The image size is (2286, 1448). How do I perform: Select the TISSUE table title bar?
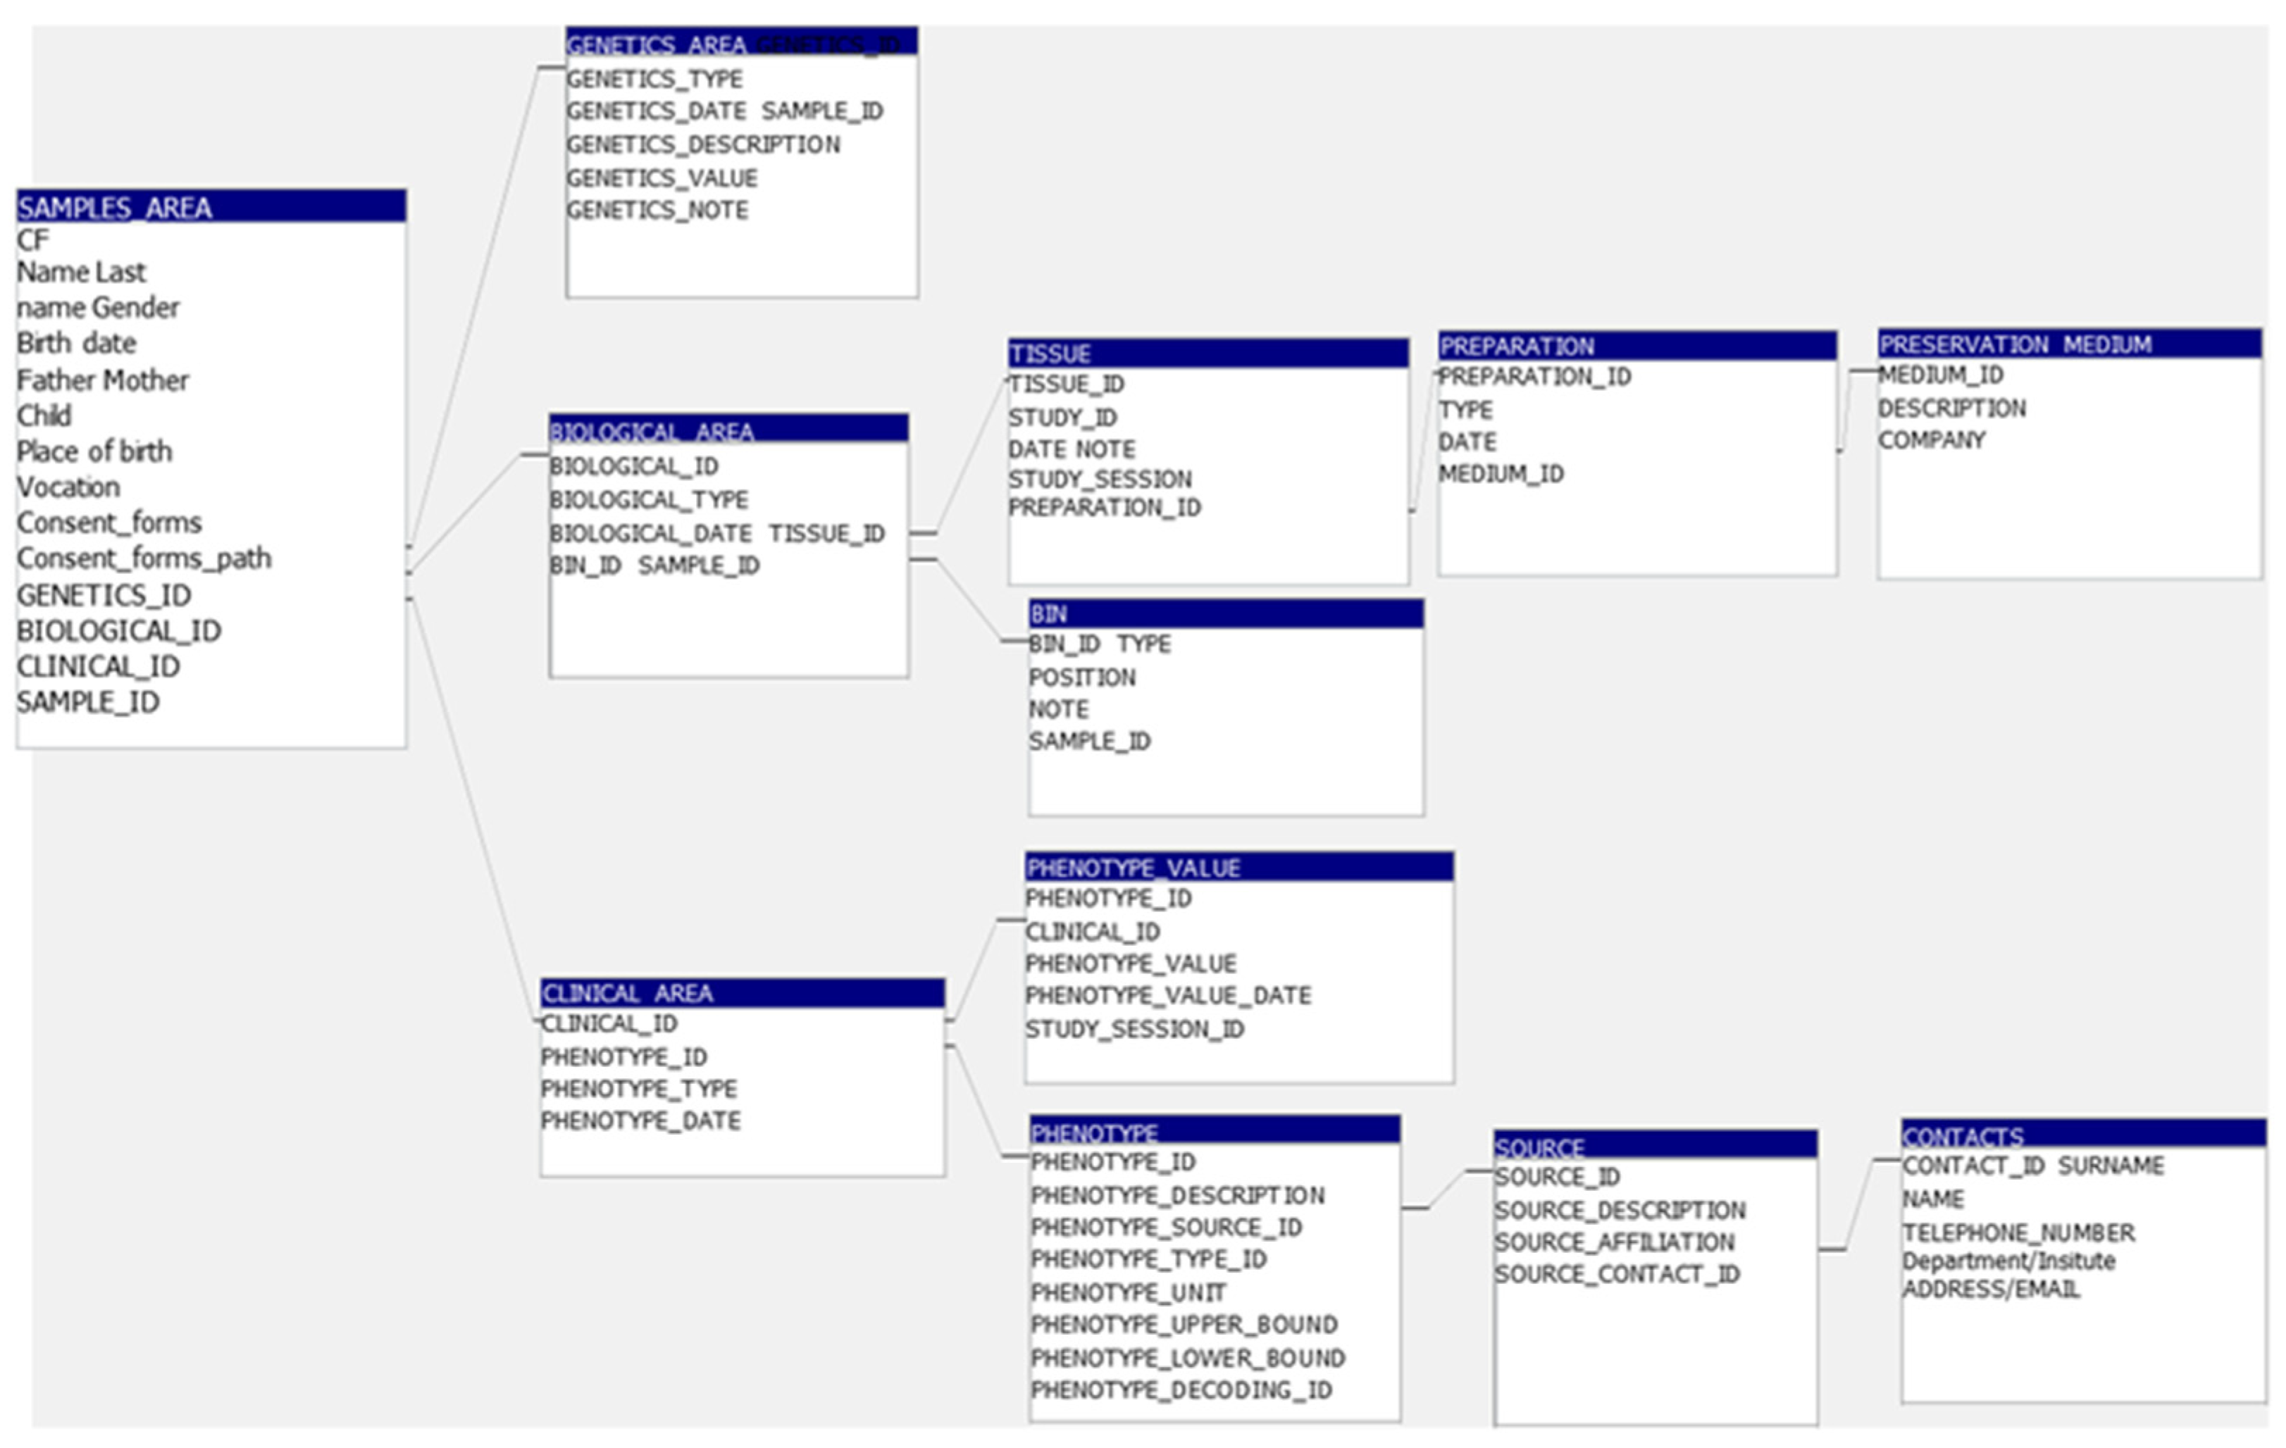click(1207, 354)
